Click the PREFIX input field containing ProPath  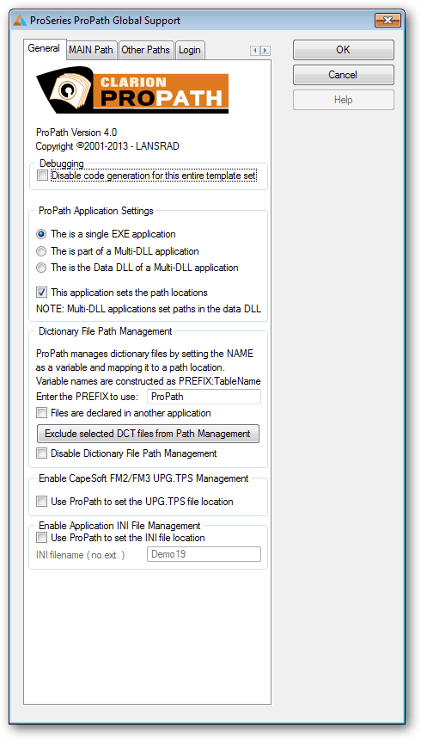204,397
